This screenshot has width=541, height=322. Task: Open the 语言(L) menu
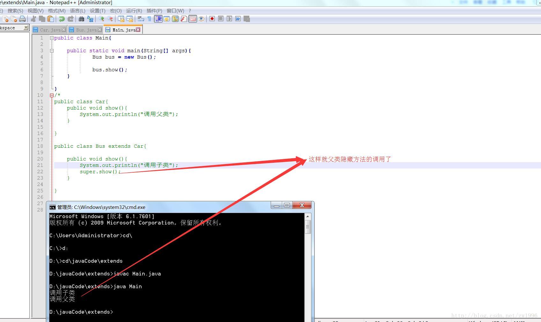pos(78,11)
